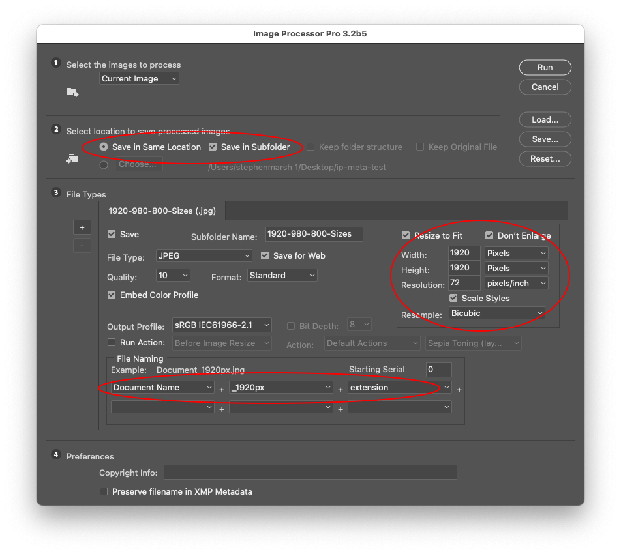Open the Format Standard dropdown
621x554 pixels.
(282, 276)
